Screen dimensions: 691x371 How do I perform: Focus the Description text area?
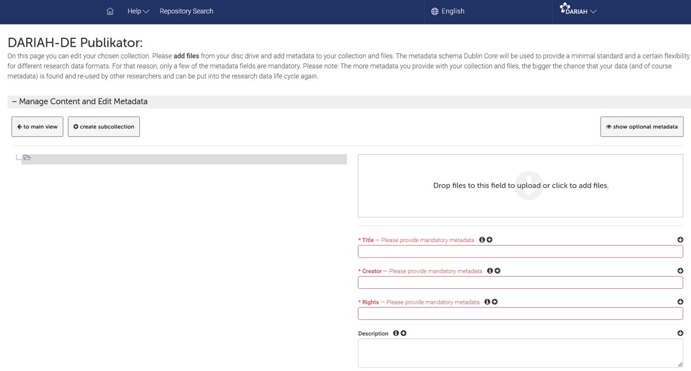(520, 353)
